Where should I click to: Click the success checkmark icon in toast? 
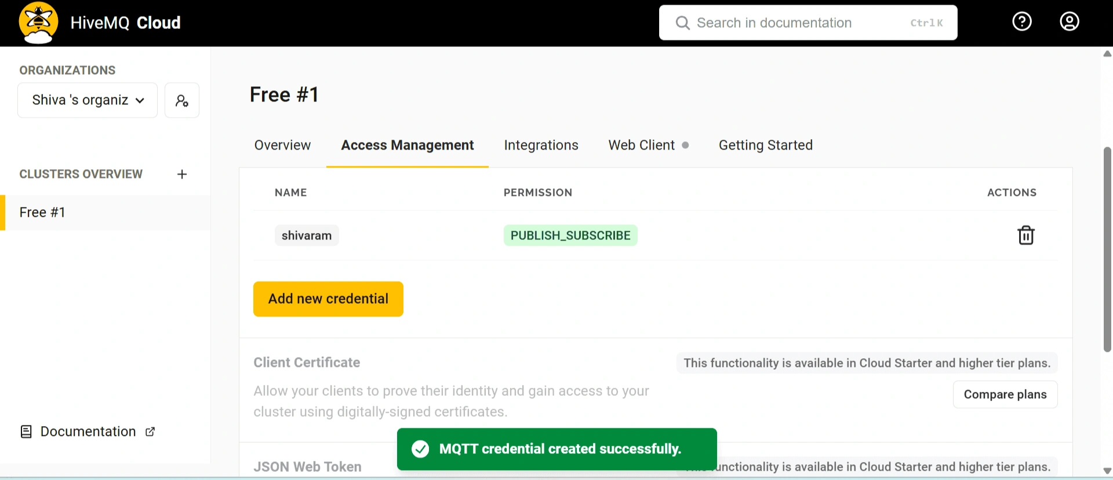[x=420, y=449]
